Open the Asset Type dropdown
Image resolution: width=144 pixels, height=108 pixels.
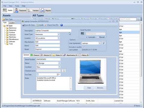[59, 34]
